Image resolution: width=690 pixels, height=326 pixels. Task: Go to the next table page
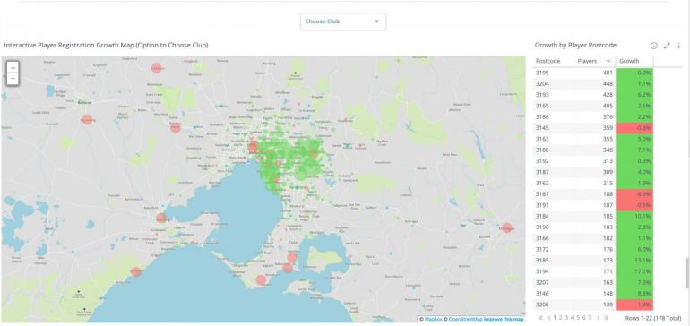coord(598,318)
